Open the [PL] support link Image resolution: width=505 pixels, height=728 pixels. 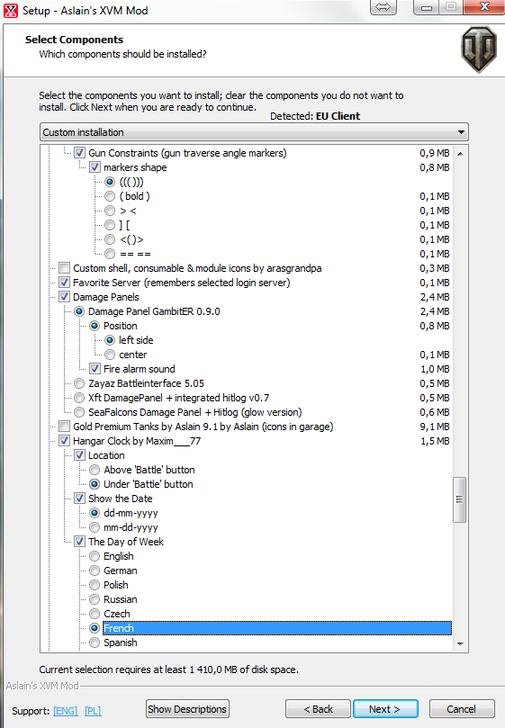[x=93, y=711]
